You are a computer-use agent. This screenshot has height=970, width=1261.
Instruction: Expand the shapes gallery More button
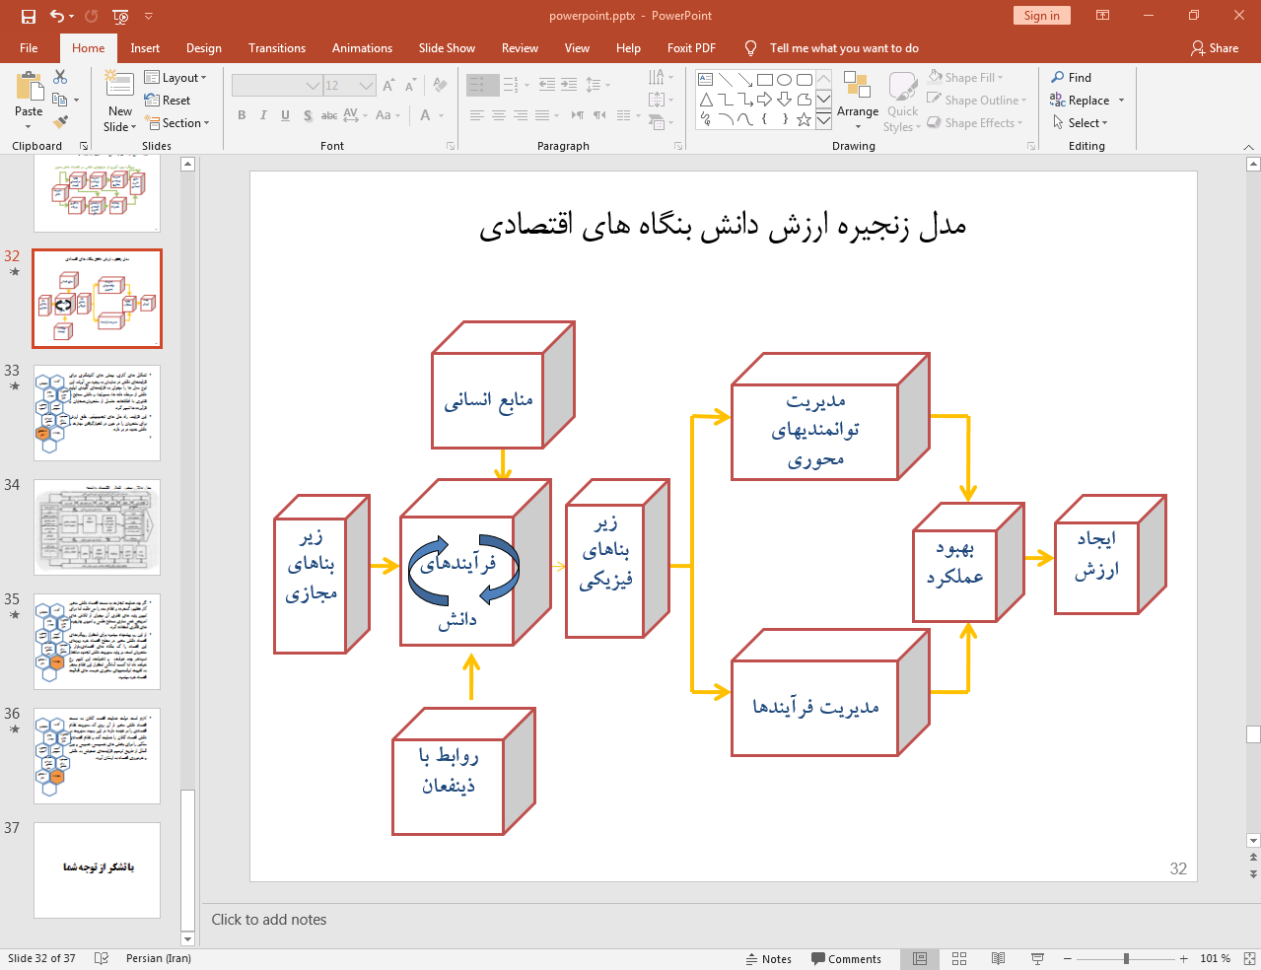click(823, 121)
